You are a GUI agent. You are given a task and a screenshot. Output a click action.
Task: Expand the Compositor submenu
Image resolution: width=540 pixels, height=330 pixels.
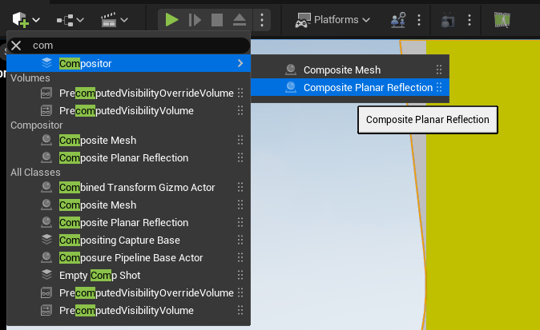point(128,62)
